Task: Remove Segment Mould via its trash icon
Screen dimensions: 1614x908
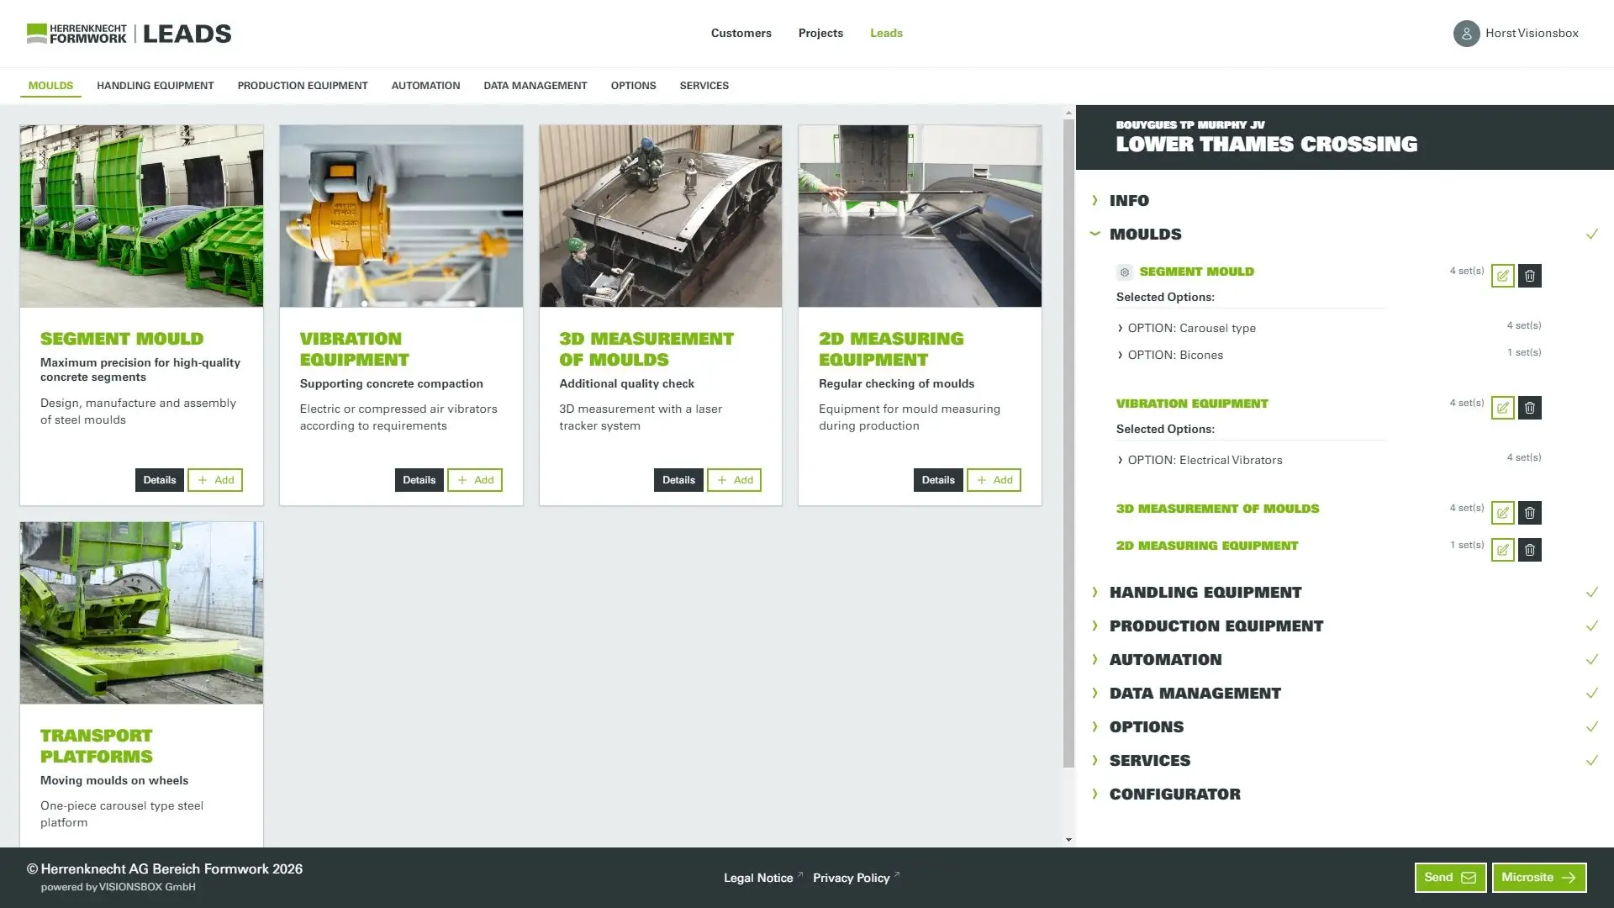Action: tap(1530, 275)
